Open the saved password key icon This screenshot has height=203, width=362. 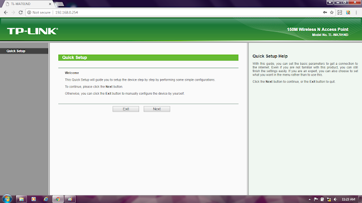click(325, 12)
